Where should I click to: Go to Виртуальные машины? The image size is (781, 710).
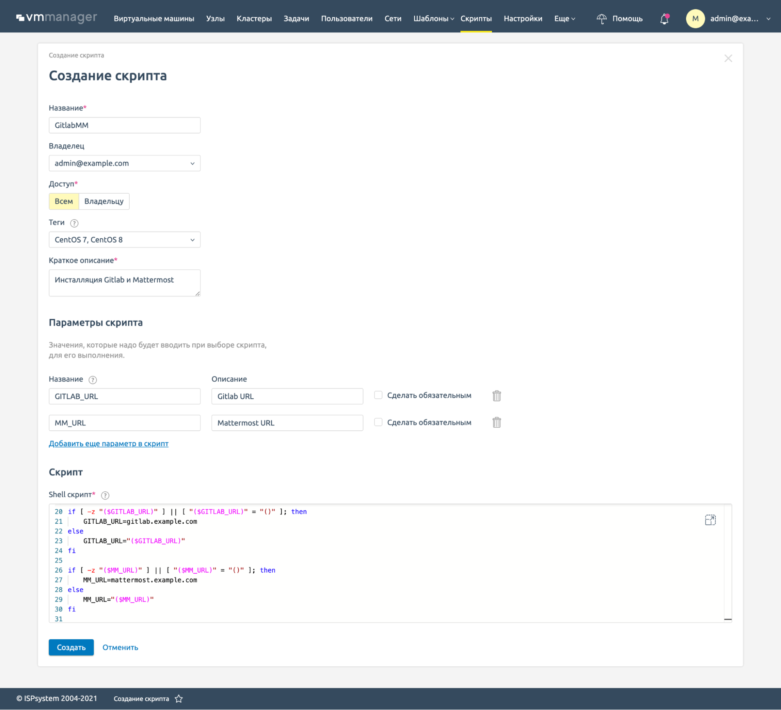[154, 19]
